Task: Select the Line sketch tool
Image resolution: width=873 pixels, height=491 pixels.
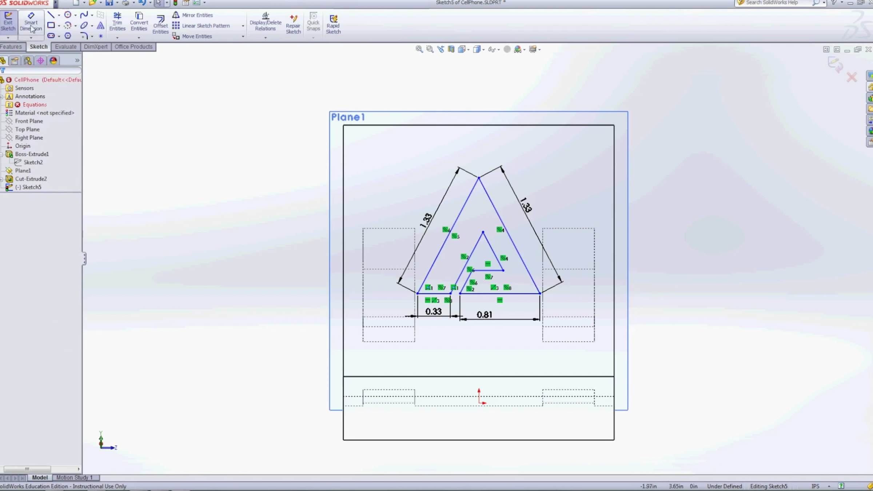Action: (51, 15)
